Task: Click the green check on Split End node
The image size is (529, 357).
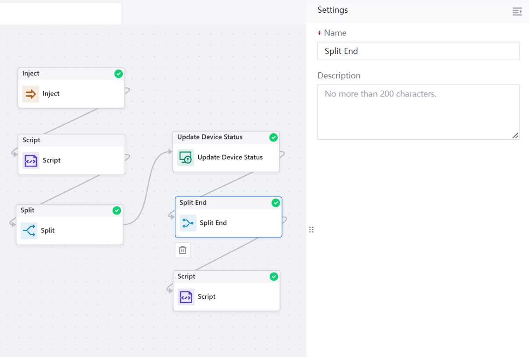Action: (275, 203)
